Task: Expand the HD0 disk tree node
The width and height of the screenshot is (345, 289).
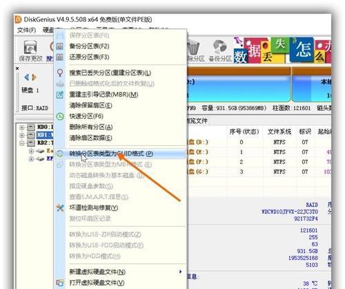Action: click(22, 127)
